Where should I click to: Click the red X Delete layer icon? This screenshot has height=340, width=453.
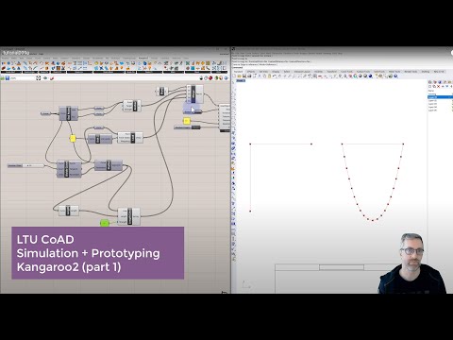pyautogui.click(x=439, y=86)
